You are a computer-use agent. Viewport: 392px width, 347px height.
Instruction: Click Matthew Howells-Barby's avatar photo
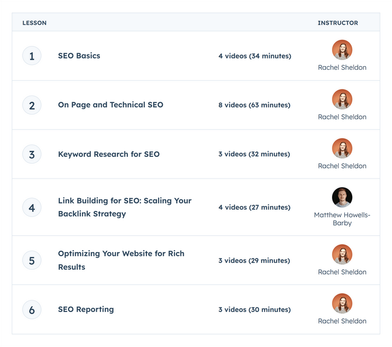342,197
